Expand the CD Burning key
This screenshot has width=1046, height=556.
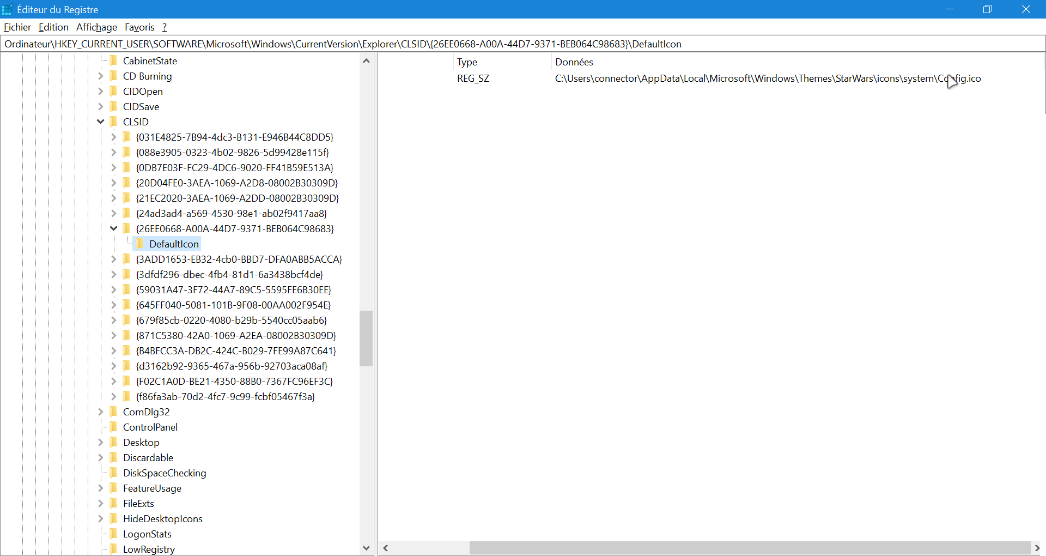pyautogui.click(x=101, y=76)
